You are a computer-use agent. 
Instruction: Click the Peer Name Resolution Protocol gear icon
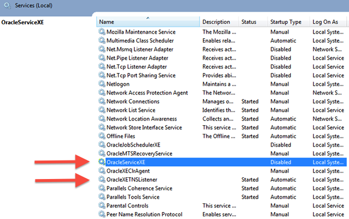(102, 214)
